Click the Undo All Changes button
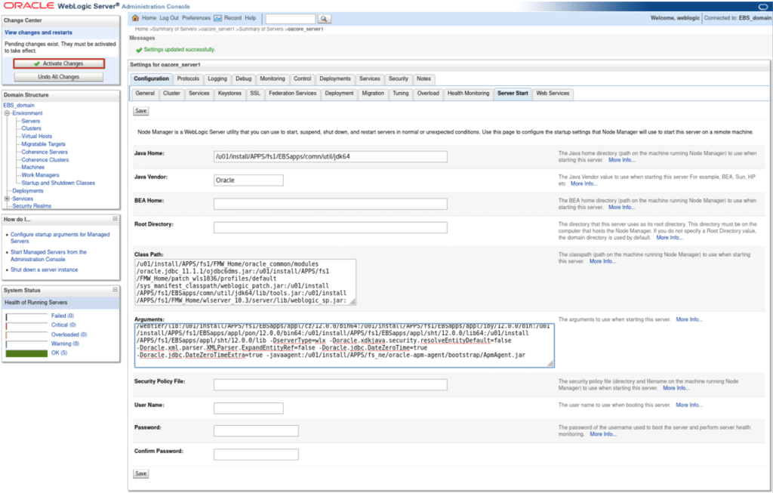Screen dimensions: 773x493 pos(59,77)
